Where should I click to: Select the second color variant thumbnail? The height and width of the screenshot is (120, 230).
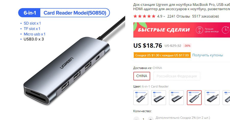click(159, 98)
